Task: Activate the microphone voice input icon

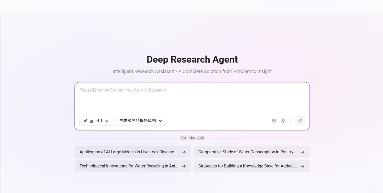Action: [283, 121]
